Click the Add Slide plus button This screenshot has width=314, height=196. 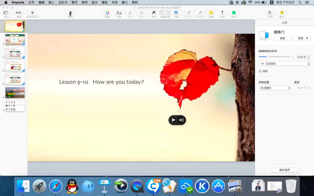coord(32,13)
